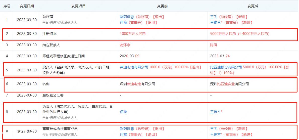Select the 股权和公证书 change item cell
Viewport: 299px width, 140px height.
pyautogui.click(x=78, y=95)
